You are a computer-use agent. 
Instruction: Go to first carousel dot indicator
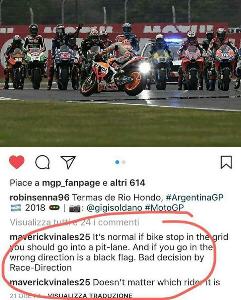[x=117, y=162]
